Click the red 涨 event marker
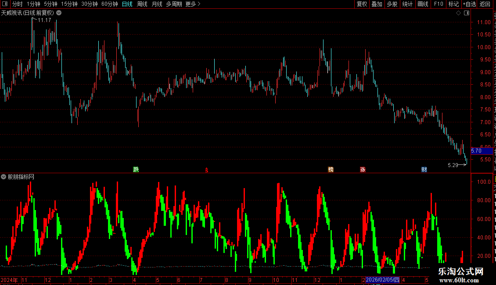 [363, 169]
